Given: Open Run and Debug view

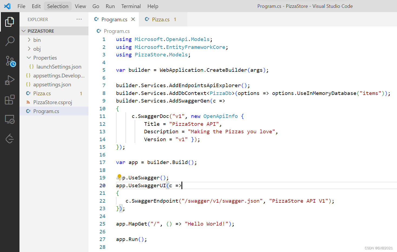Looking at the screenshot, I should pos(10,80).
